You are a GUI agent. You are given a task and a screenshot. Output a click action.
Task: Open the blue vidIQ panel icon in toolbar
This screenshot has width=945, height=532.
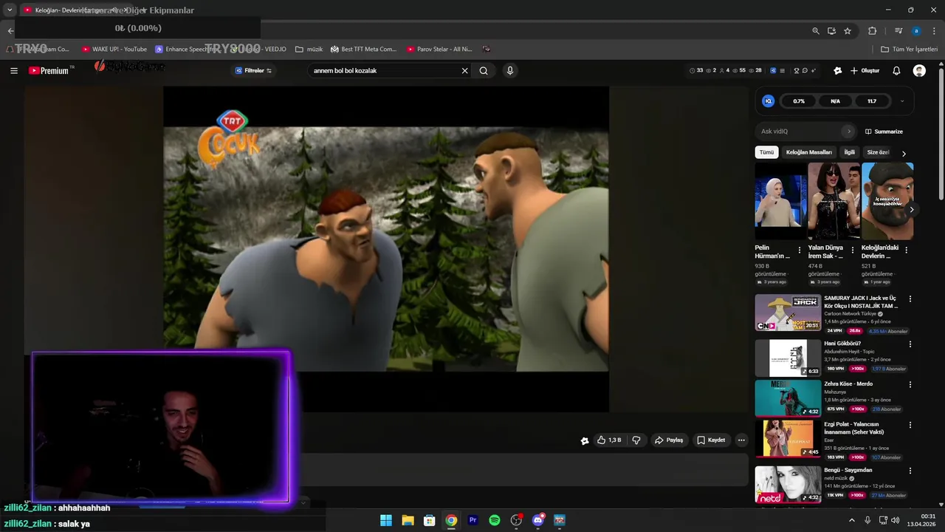(x=773, y=71)
